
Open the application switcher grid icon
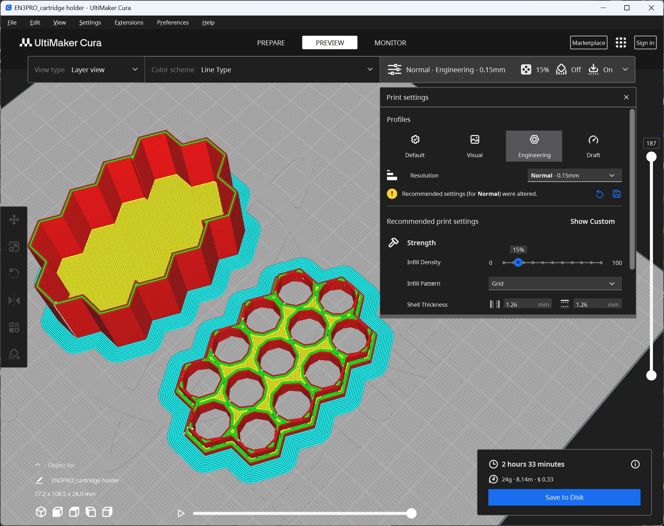[x=621, y=42]
